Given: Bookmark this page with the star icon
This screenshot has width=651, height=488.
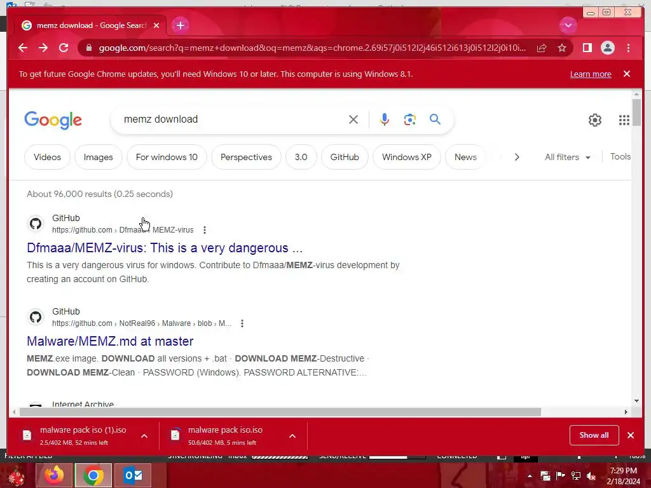Looking at the screenshot, I should [562, 48].
